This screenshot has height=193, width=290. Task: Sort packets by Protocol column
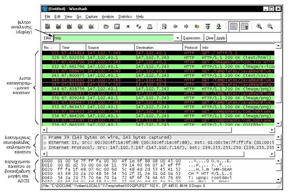pos(192,48)
